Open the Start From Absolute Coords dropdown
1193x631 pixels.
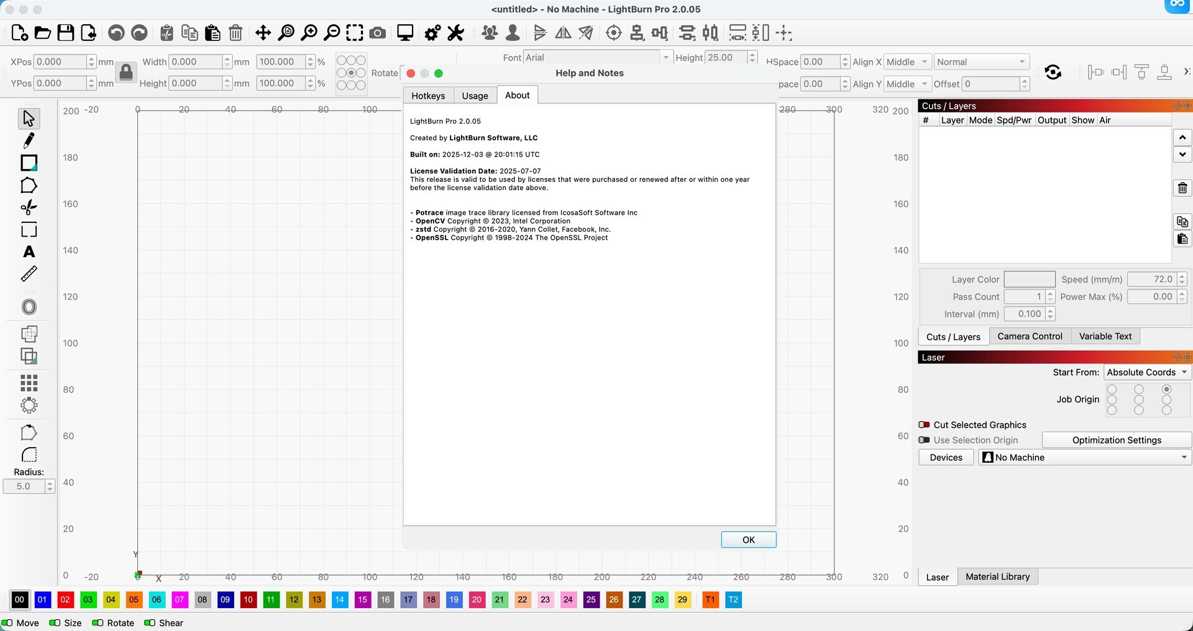(1147, 372)
